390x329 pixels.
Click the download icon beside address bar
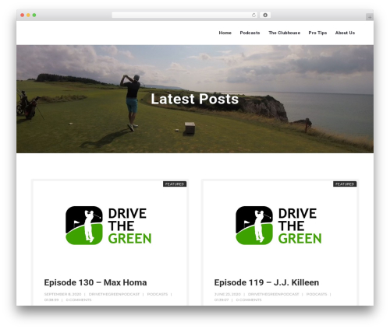point(265,15)
